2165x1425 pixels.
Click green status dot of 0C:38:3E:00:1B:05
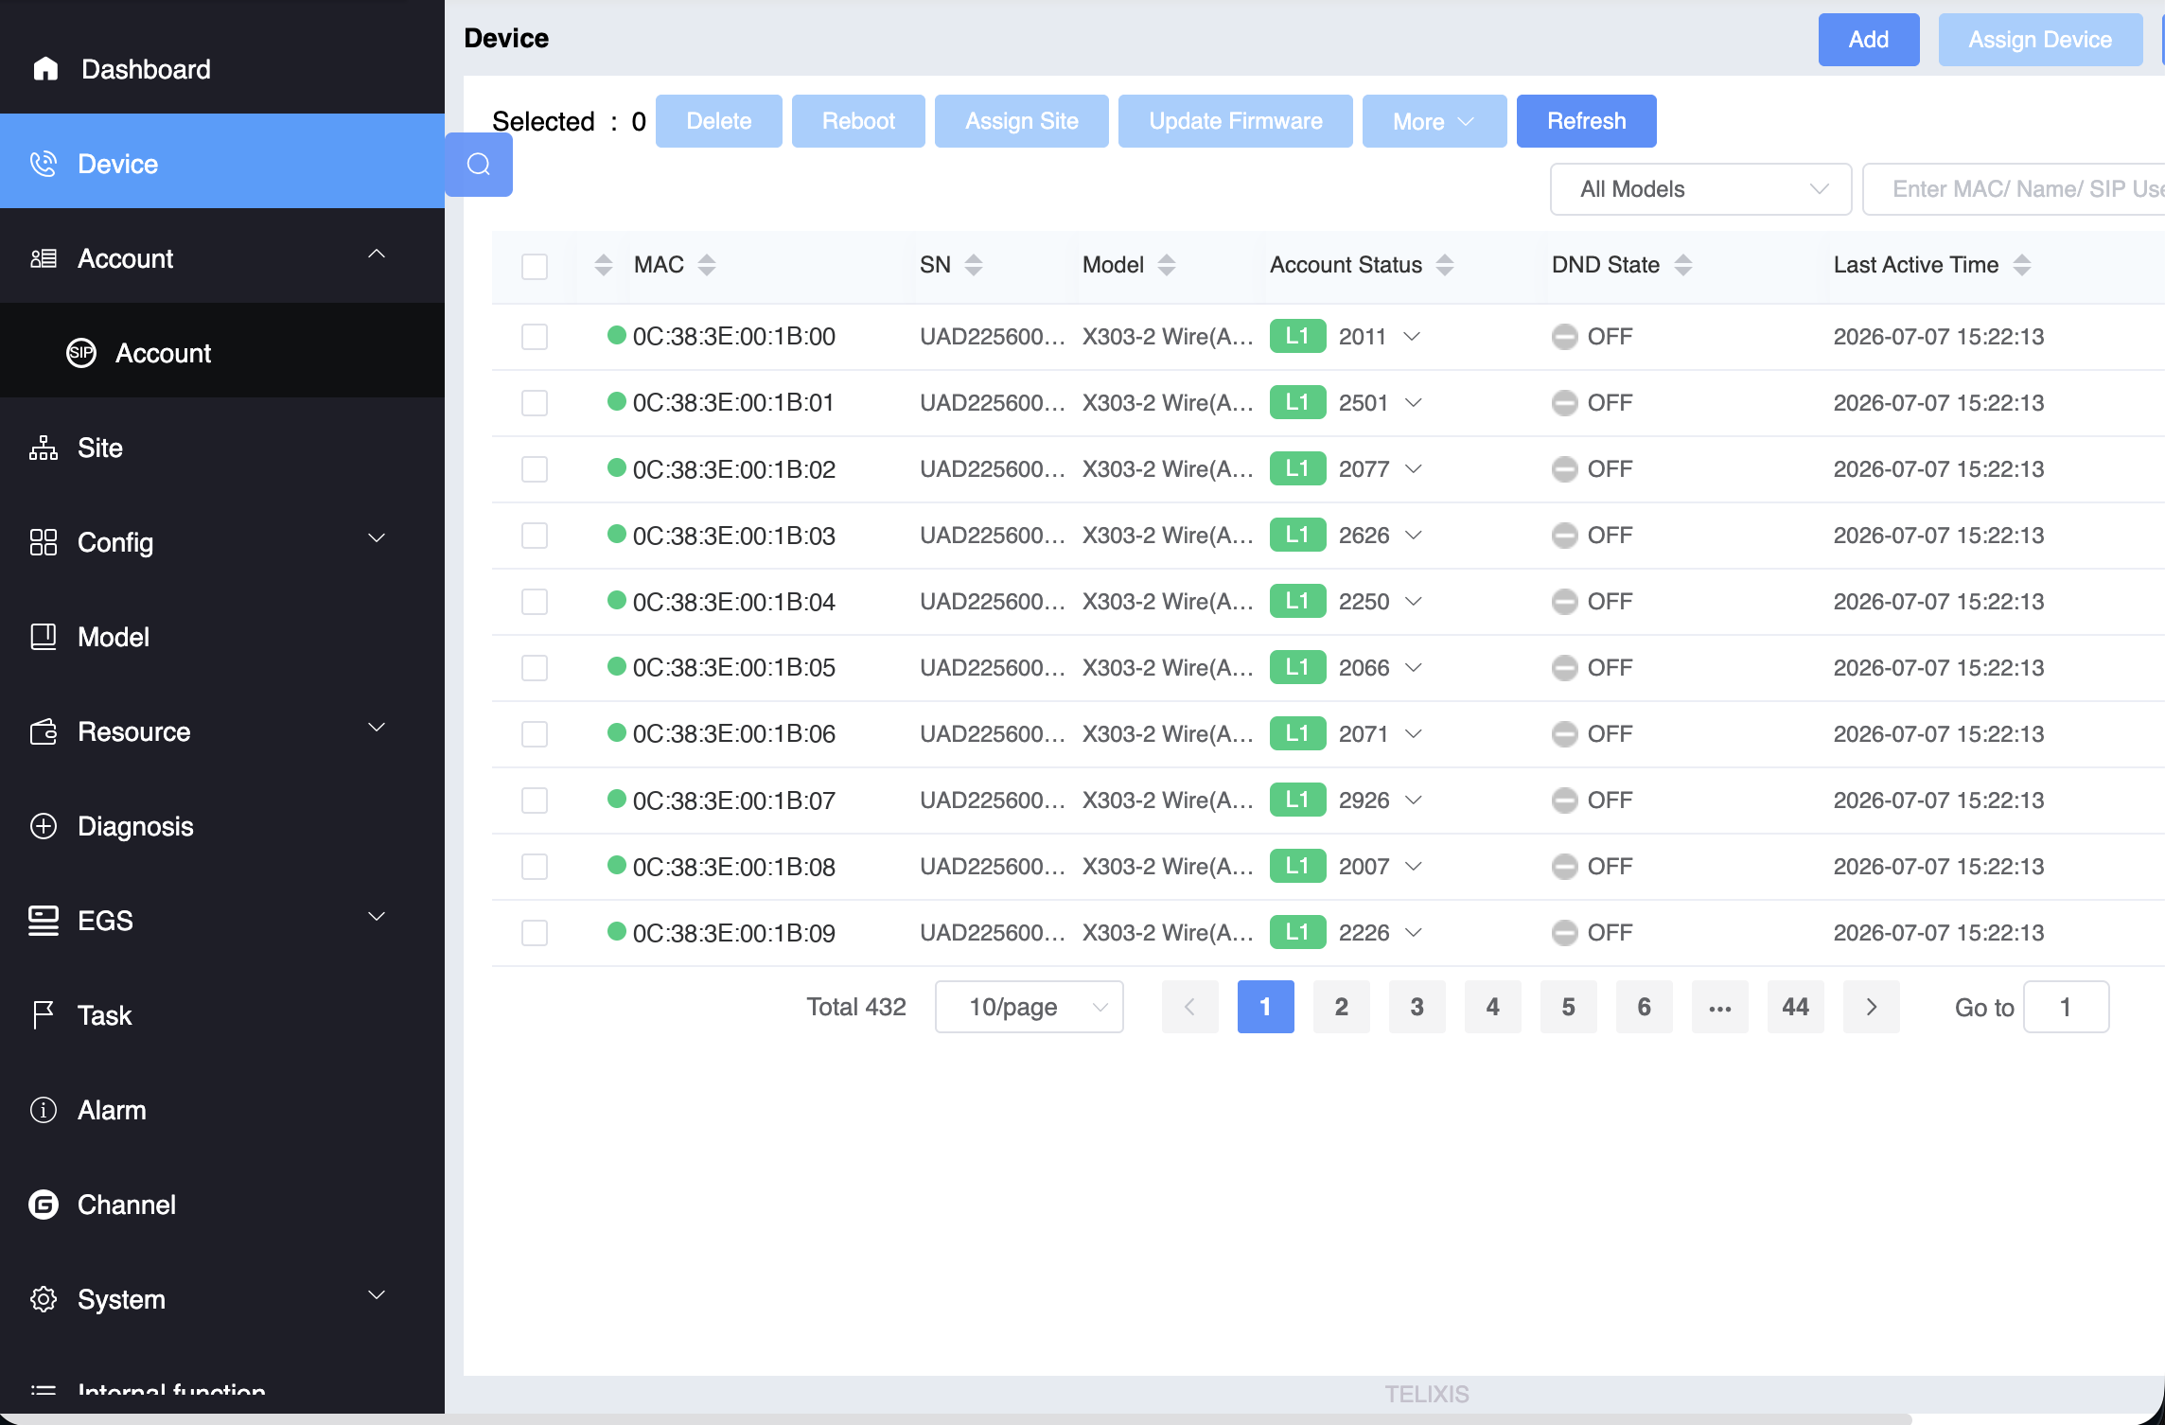(x=616, y=667)
